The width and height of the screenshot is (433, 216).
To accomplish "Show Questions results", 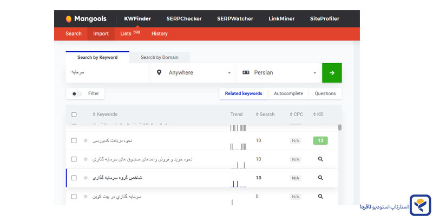I will 325,93.
